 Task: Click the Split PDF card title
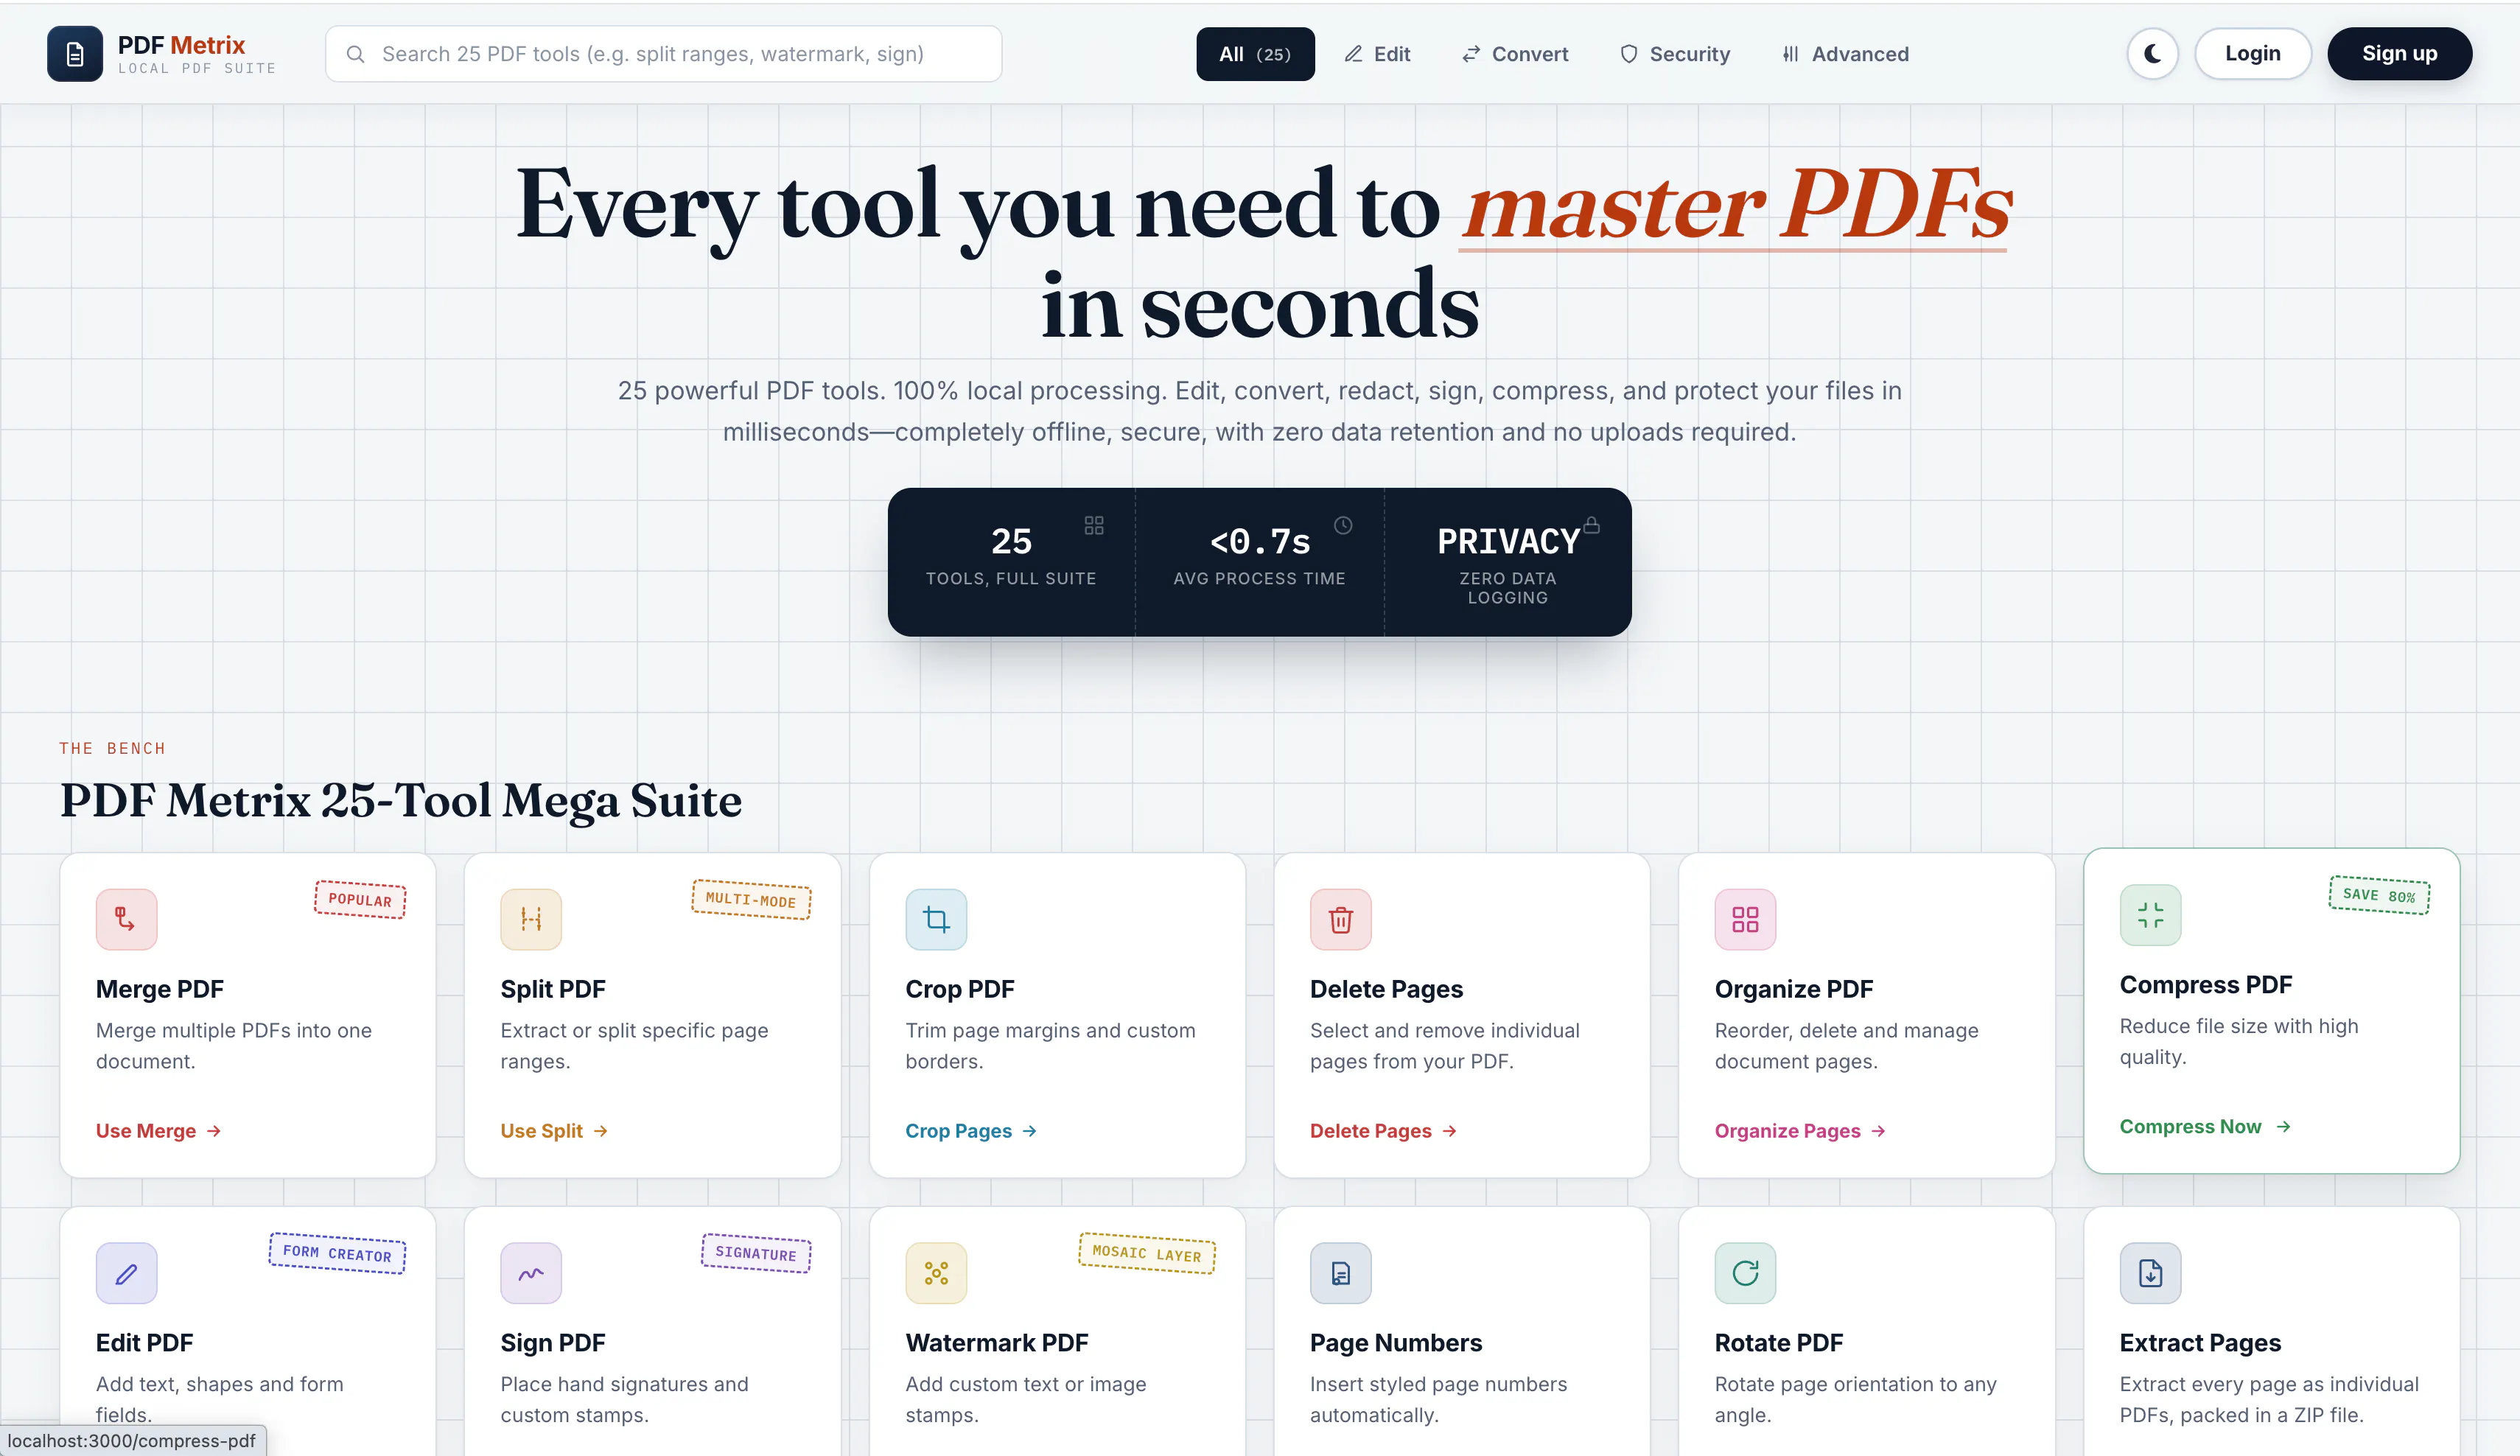(553, 989)
